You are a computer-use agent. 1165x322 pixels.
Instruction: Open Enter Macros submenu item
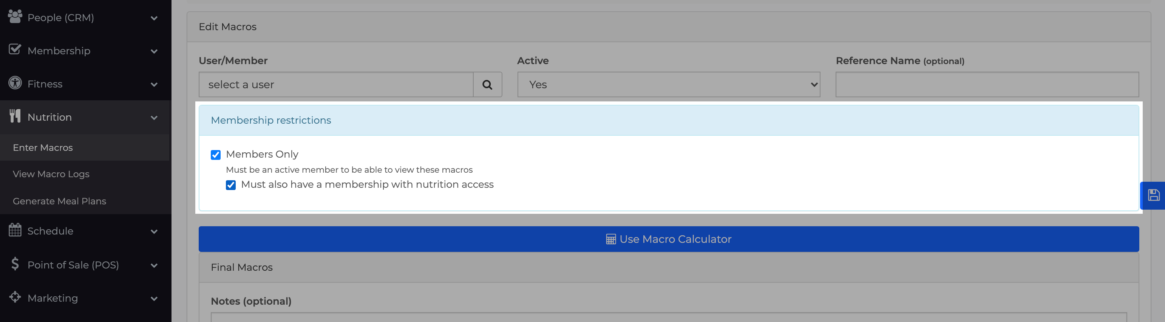tap(85, 148)
